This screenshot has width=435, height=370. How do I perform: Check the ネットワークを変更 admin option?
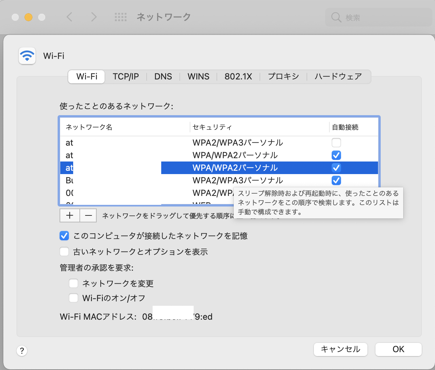pyautogui.click(x=73, y=284)
